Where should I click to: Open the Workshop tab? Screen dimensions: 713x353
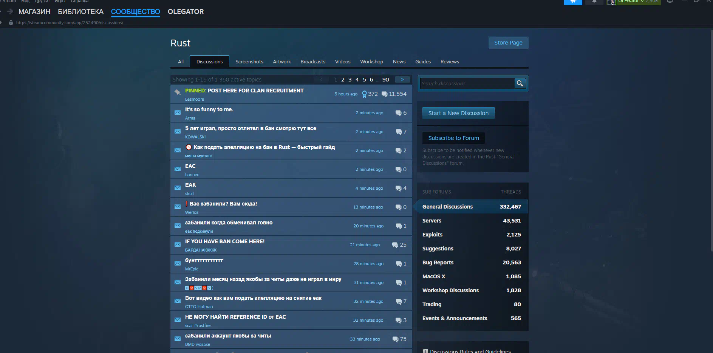click(371, 61)
